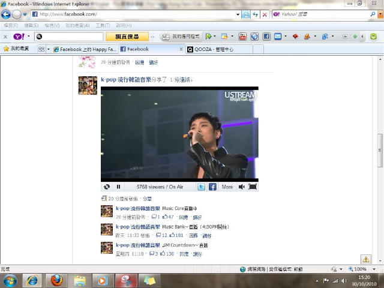Click the orange figure toolbar icon
Screen dimensions: 384x288
click(x=307, y=37)
